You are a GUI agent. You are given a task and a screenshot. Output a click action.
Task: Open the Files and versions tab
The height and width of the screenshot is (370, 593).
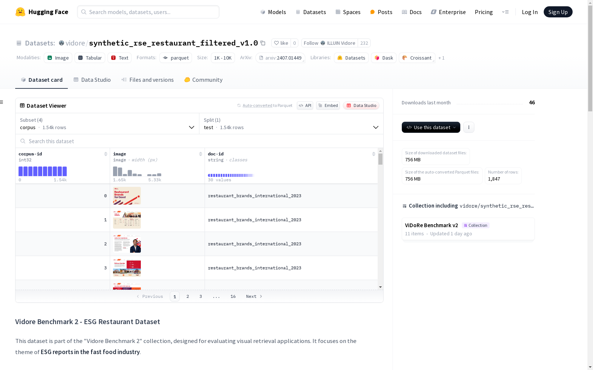click(148, 80)
